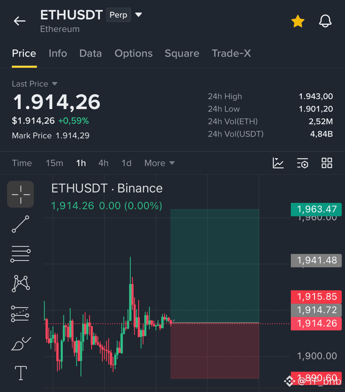Select the 1h interval
Image resolution: width=345 pixels, height=392 pixels.
pyautogui.click(x=81, y=163)
